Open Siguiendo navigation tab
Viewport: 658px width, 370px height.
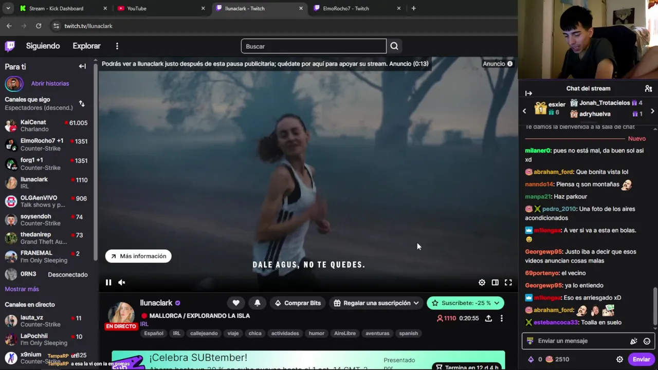[43, 46]
